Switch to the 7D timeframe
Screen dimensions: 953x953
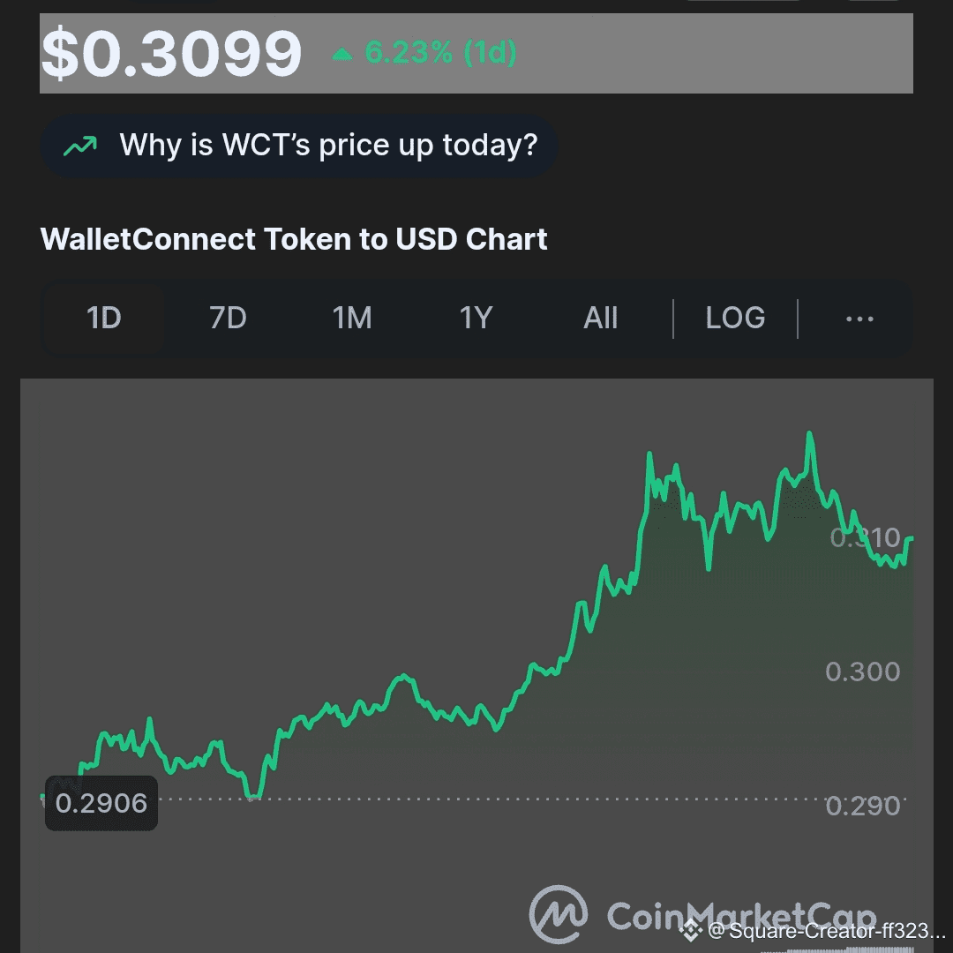click(x=228, y=319)
